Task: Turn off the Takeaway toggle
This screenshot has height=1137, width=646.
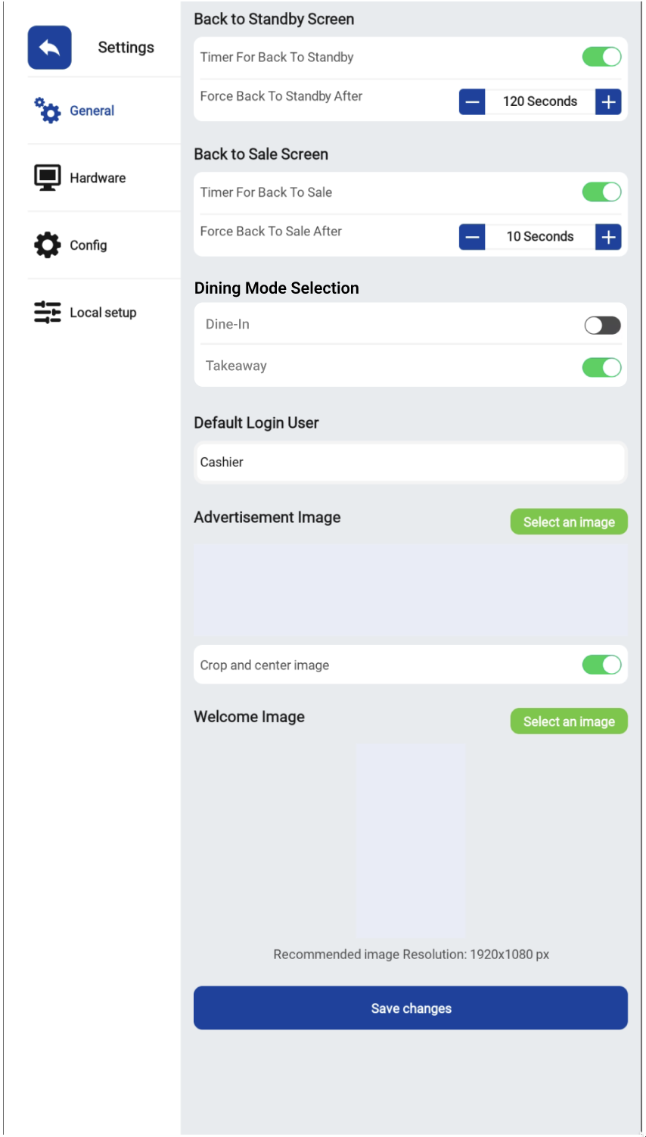Action: click(x=602, y=367)
